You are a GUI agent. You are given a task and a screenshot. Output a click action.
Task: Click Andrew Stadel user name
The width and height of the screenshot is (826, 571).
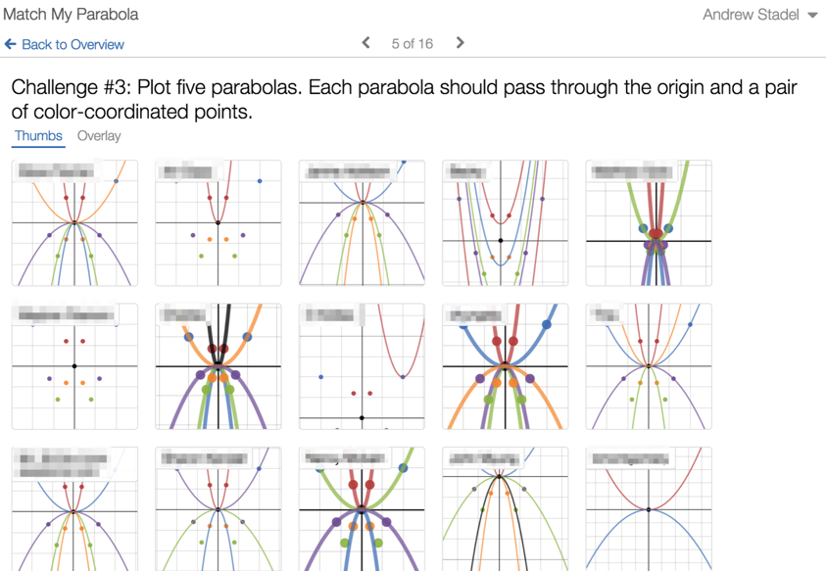pos(752,15)
